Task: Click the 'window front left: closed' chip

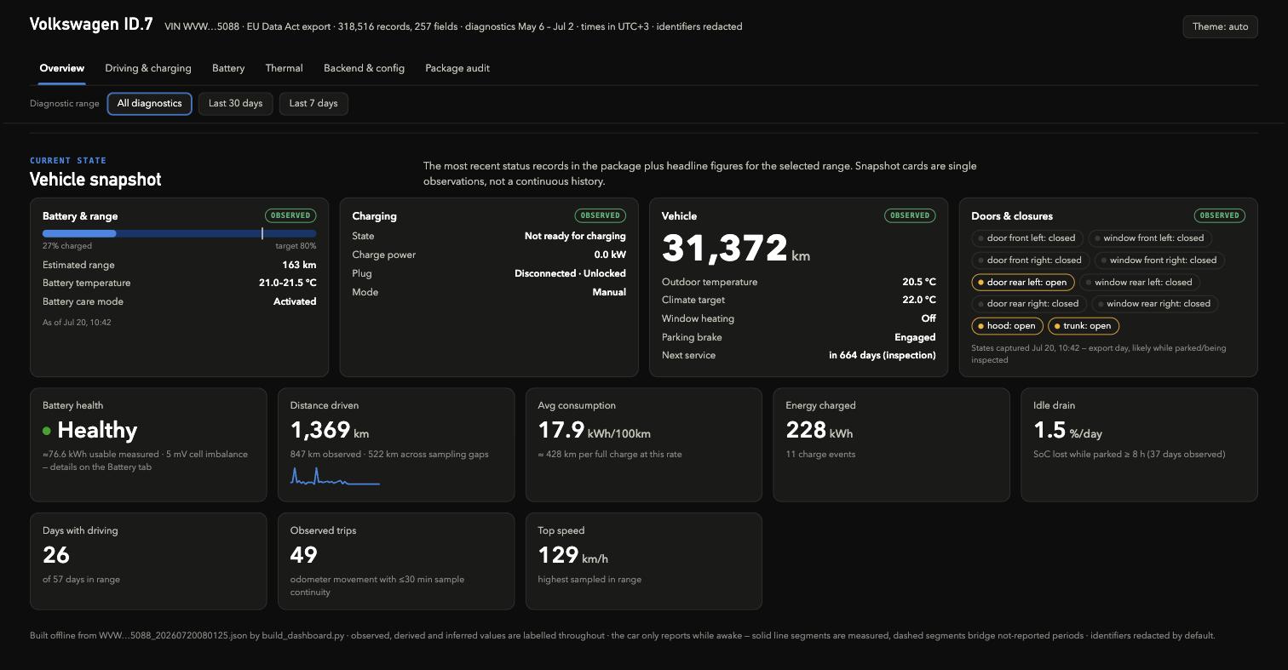Action: tap(1149, 238)
